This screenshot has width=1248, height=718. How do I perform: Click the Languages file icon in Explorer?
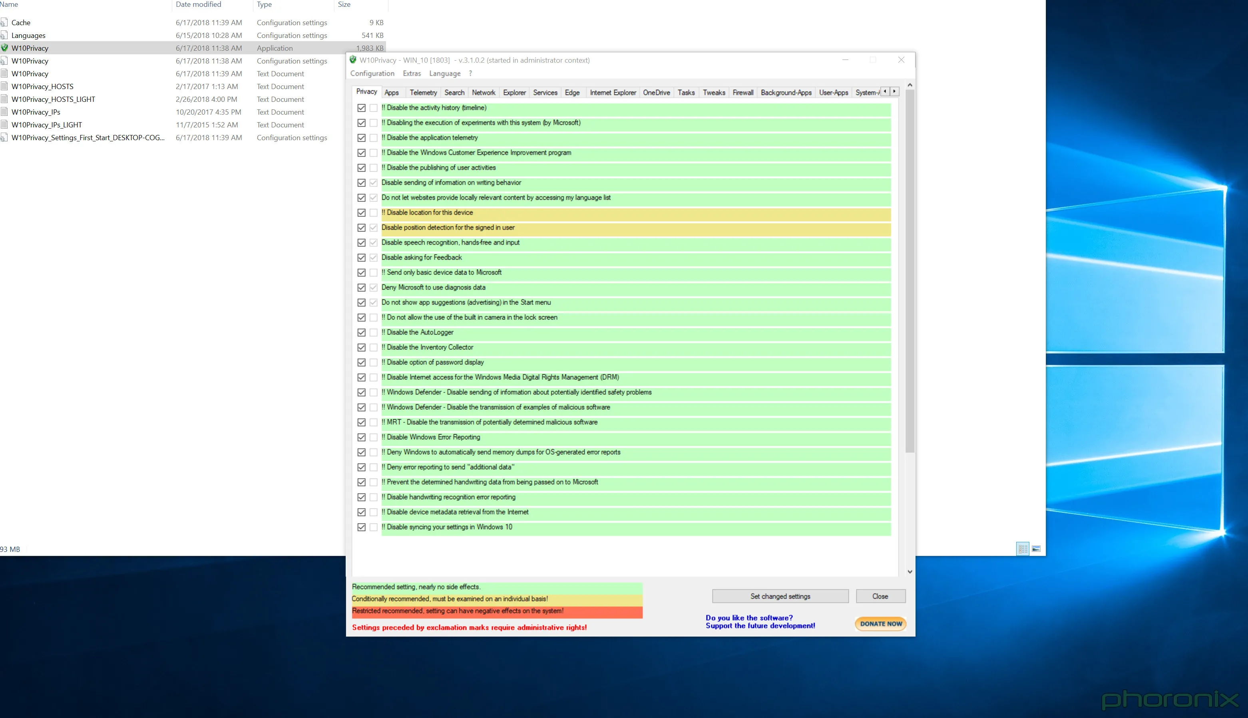pyautogui.click(x=4, y=35)
